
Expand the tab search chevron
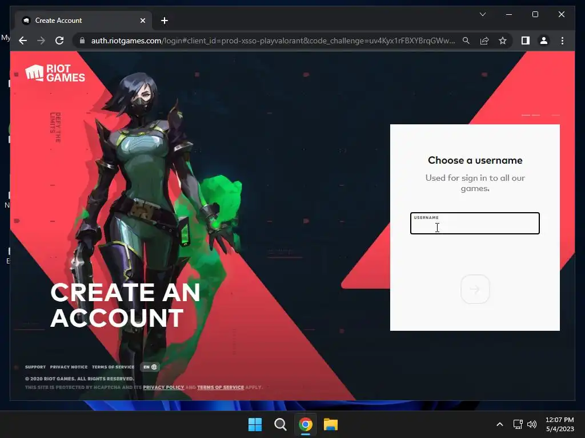pyautogui.click(x=482, y=14)
